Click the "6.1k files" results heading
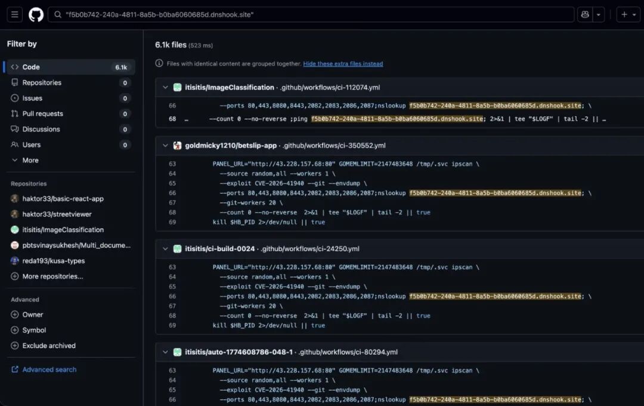644x406 pixels. [171, 45]
